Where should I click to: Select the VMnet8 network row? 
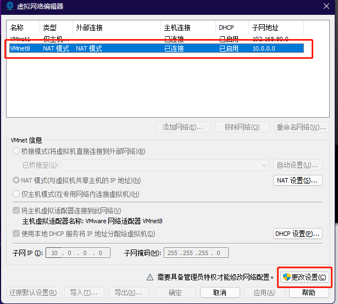[157, 48]
